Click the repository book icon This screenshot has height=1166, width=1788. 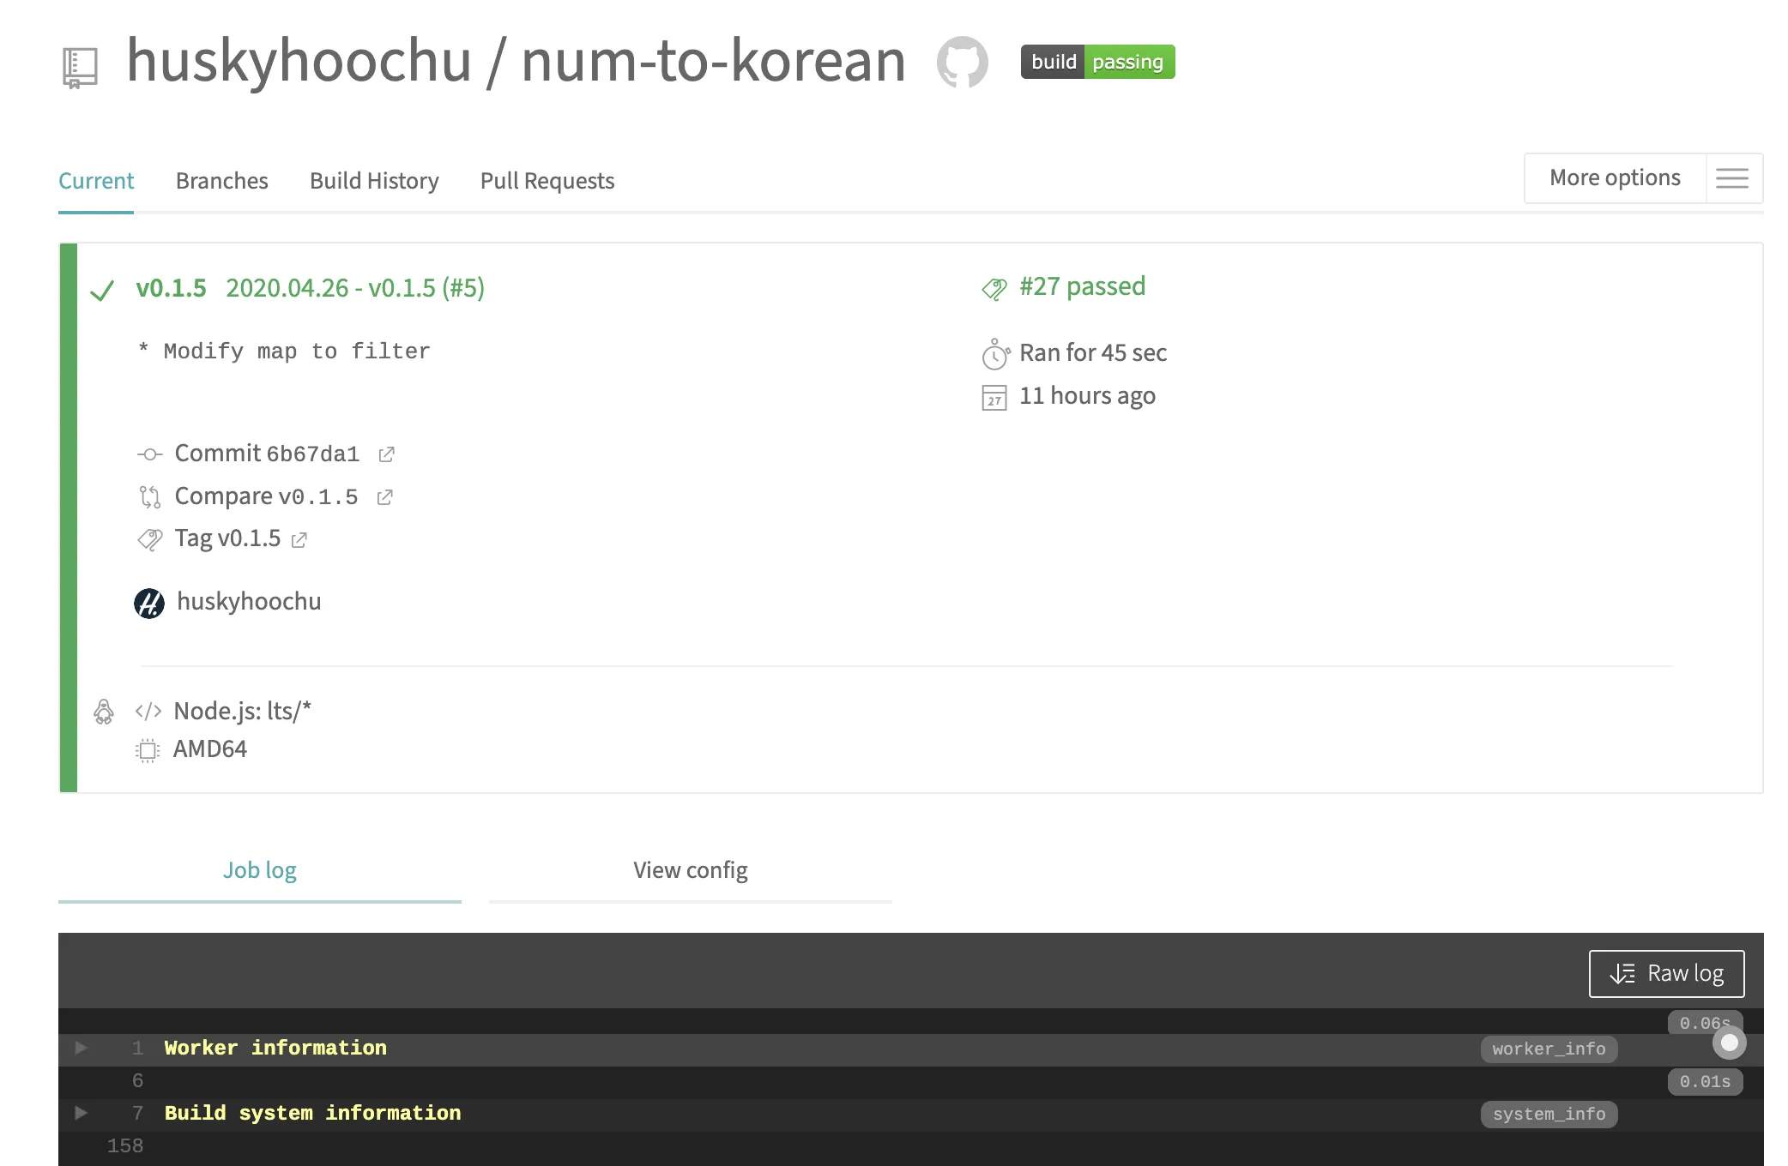point(80,68)
